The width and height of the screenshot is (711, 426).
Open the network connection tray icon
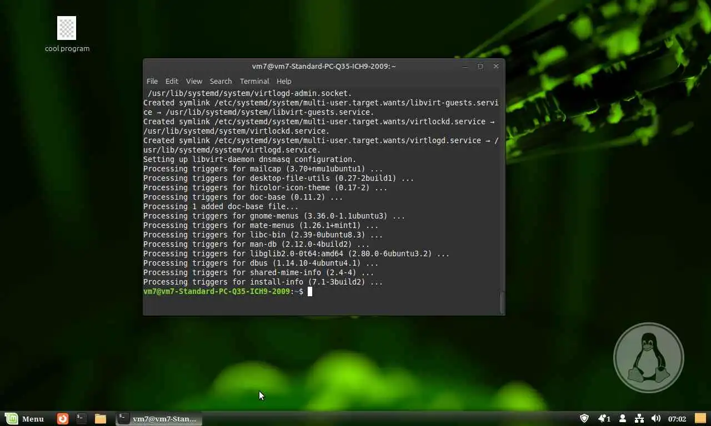click(639, 419)
